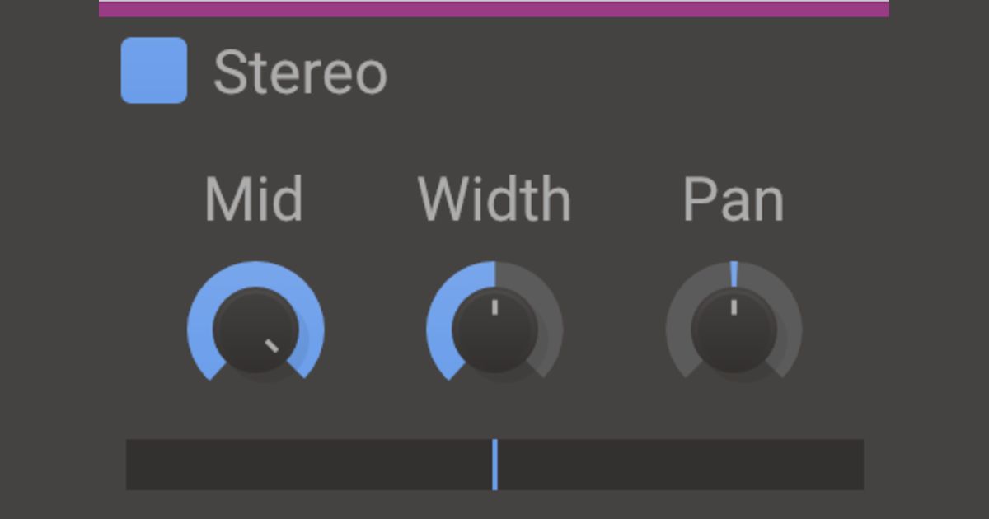Click the Width knob
This screenshot has height=519, width=989.
pyautogui.click(x=494, y=330)
